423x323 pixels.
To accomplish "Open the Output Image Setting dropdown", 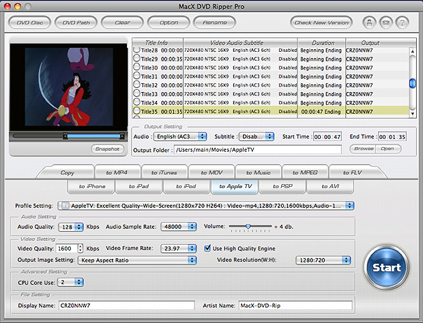I will click(137, 260).
